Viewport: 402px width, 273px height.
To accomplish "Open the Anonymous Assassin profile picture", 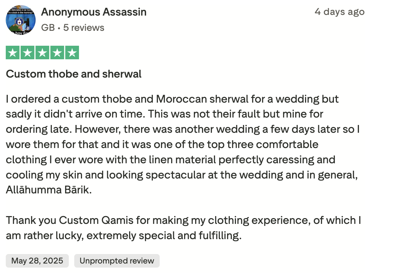I will [x=21, y=19].
